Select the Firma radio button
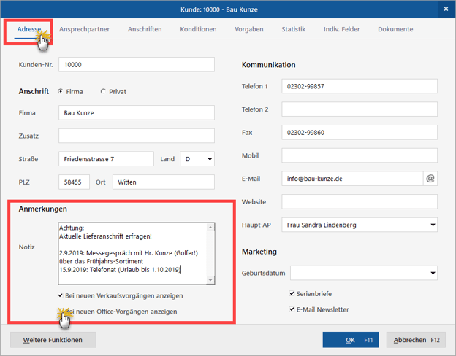Viewport: 456px width, 356px height. [x=60, y=92]
